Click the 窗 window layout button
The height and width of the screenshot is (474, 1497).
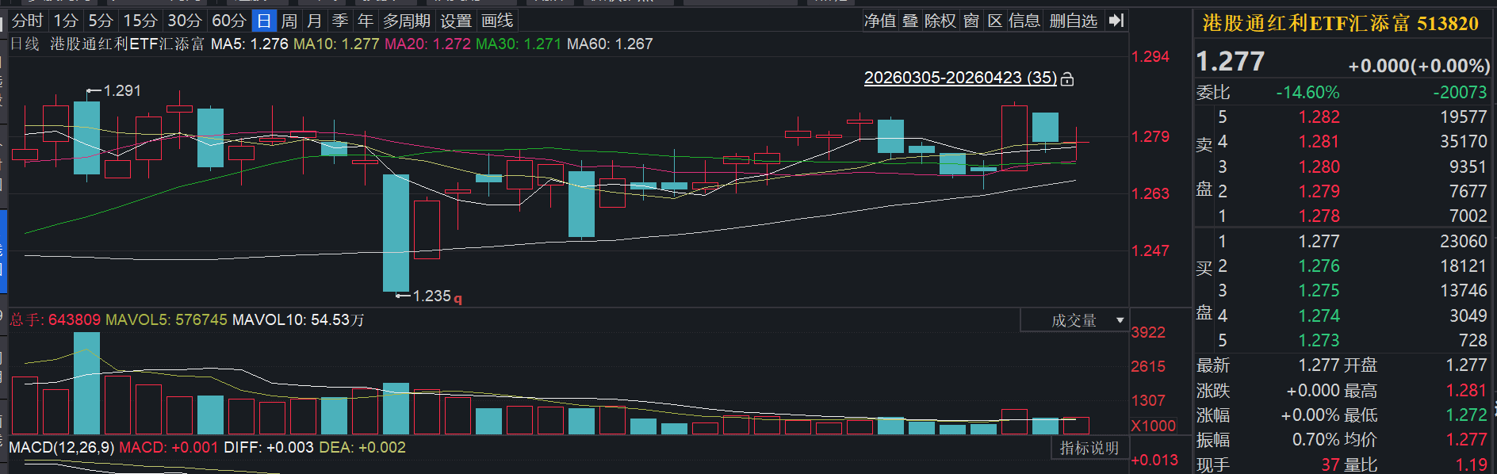point(971,21)
